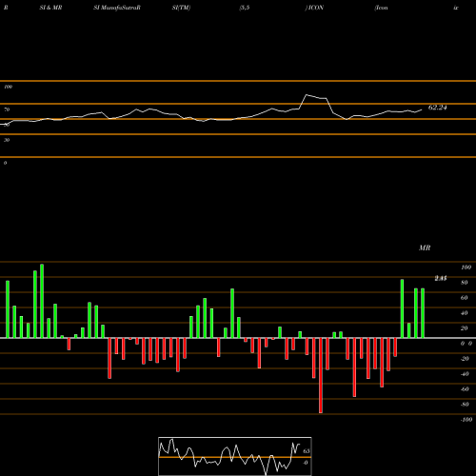Open the mini RSI overview chart thumbnail
The width and height of the screenshot is (476, 476).
pos(235,456)
